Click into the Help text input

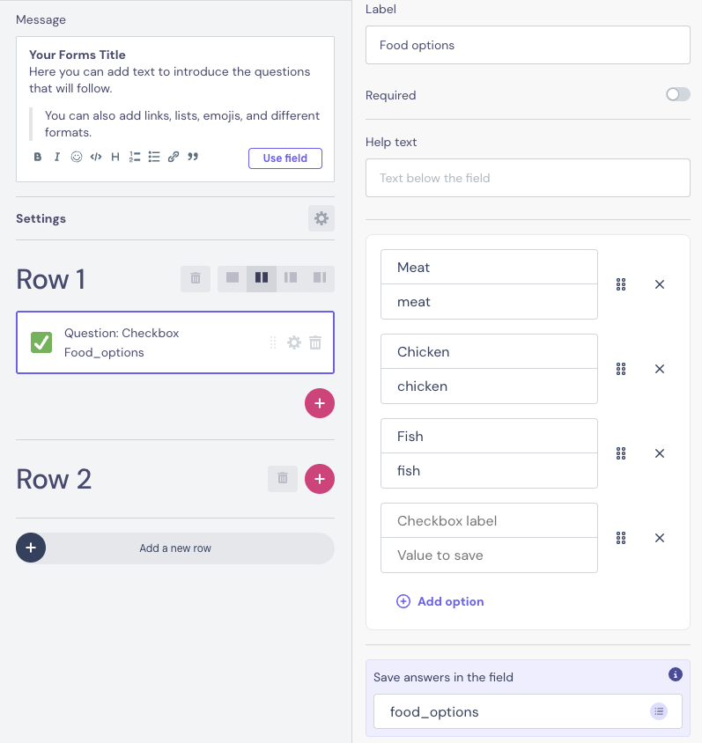528,178
